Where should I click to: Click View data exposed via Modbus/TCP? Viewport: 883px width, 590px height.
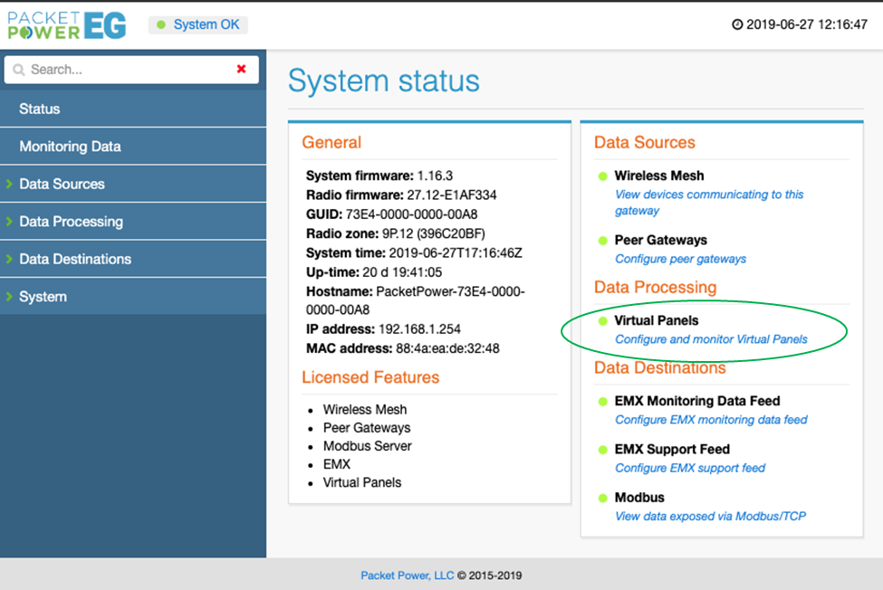(x=710, y=516)
